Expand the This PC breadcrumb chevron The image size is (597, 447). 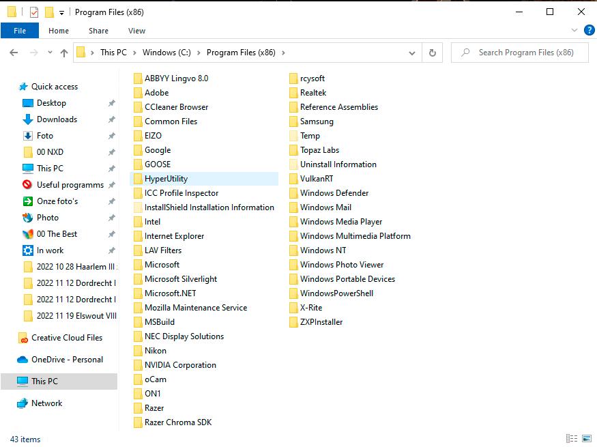point(134,53)
